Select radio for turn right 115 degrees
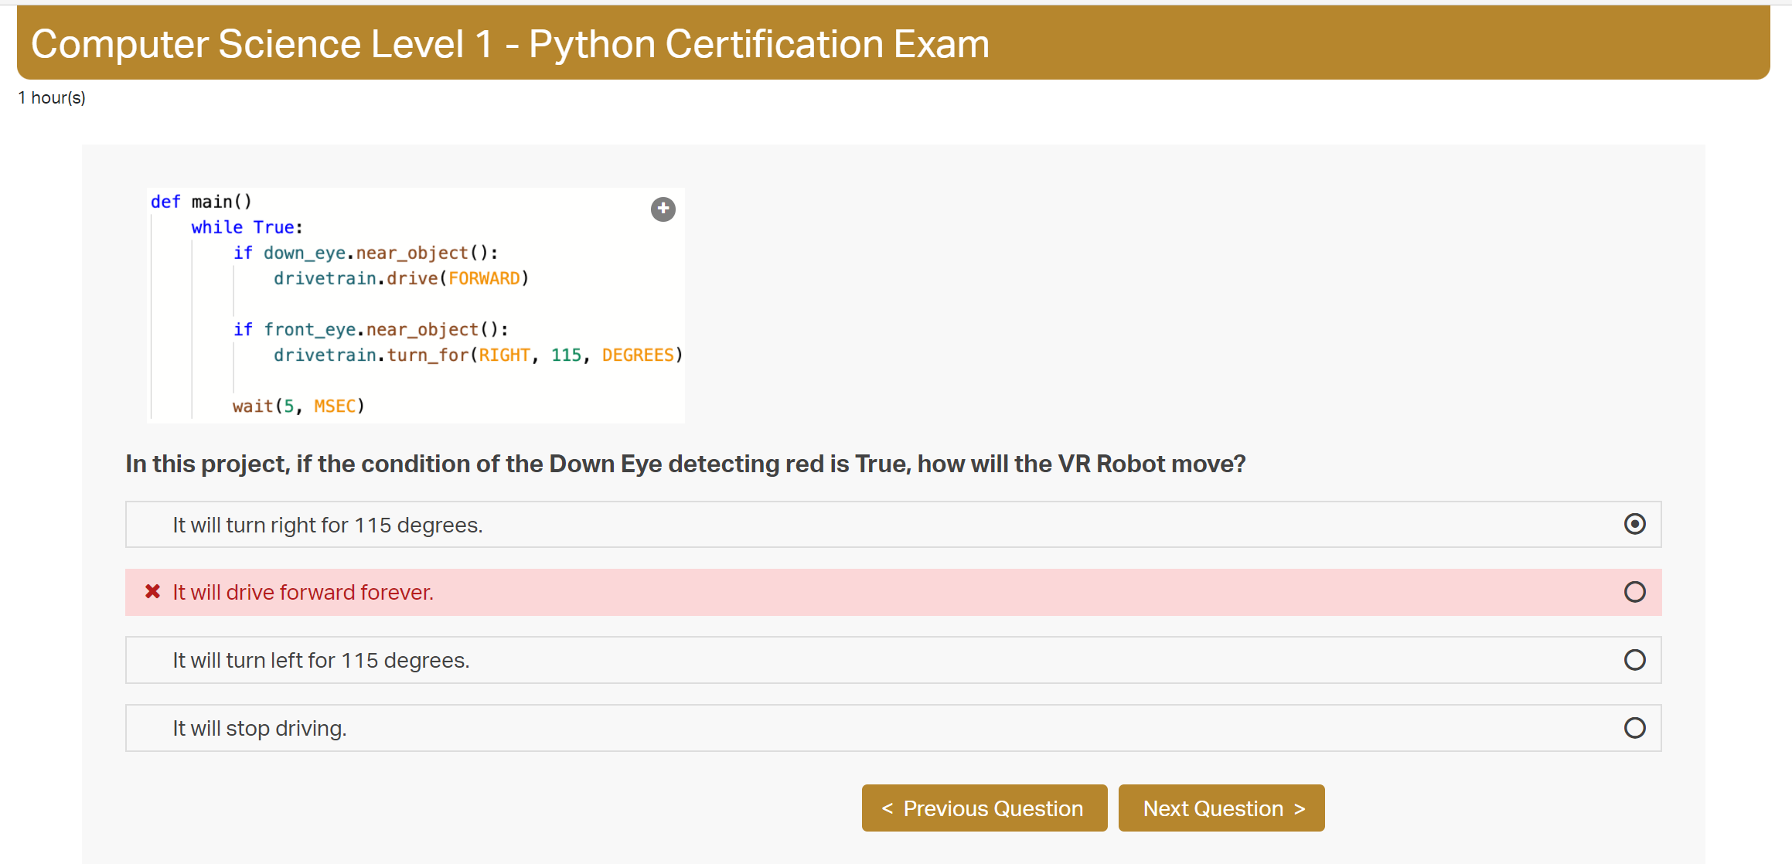Screen dimensions: 1792x864 pos(1634,524)
